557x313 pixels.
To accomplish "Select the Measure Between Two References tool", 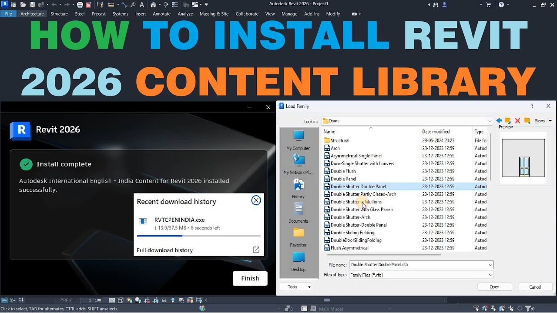I will pos(111,4).
